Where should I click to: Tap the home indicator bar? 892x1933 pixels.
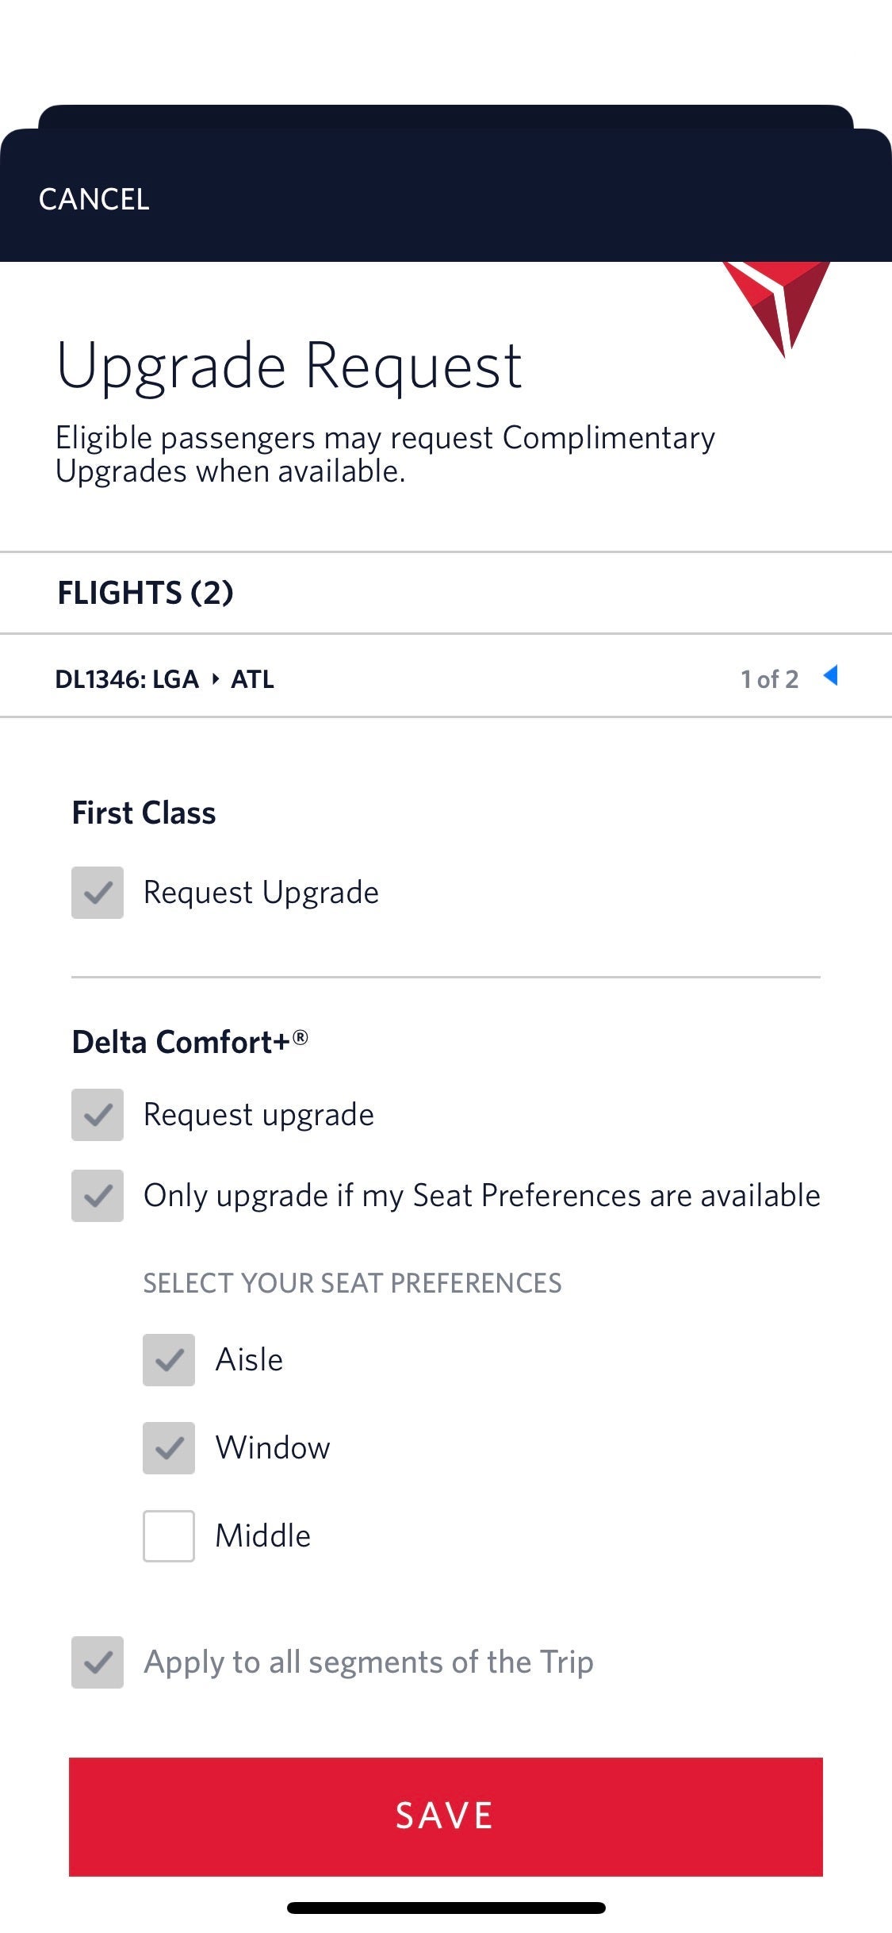(446, 1908)
